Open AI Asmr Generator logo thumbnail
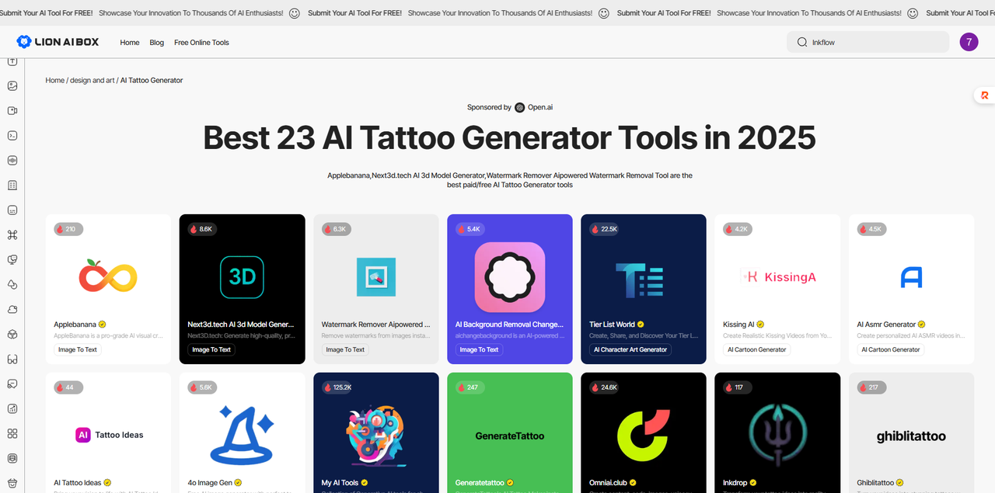The width and height of the screenshot is (995, 493). click(911, 277)
